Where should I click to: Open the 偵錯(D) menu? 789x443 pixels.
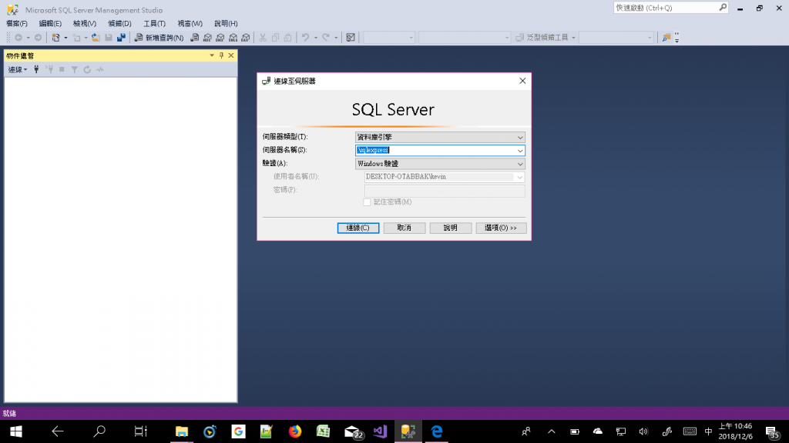[119, 24]
